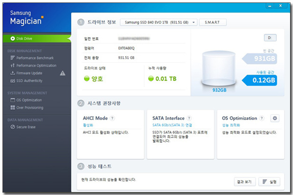The image size is (293, 195).
Task: Click the SATA Interface card title
Action: point(168,118)
